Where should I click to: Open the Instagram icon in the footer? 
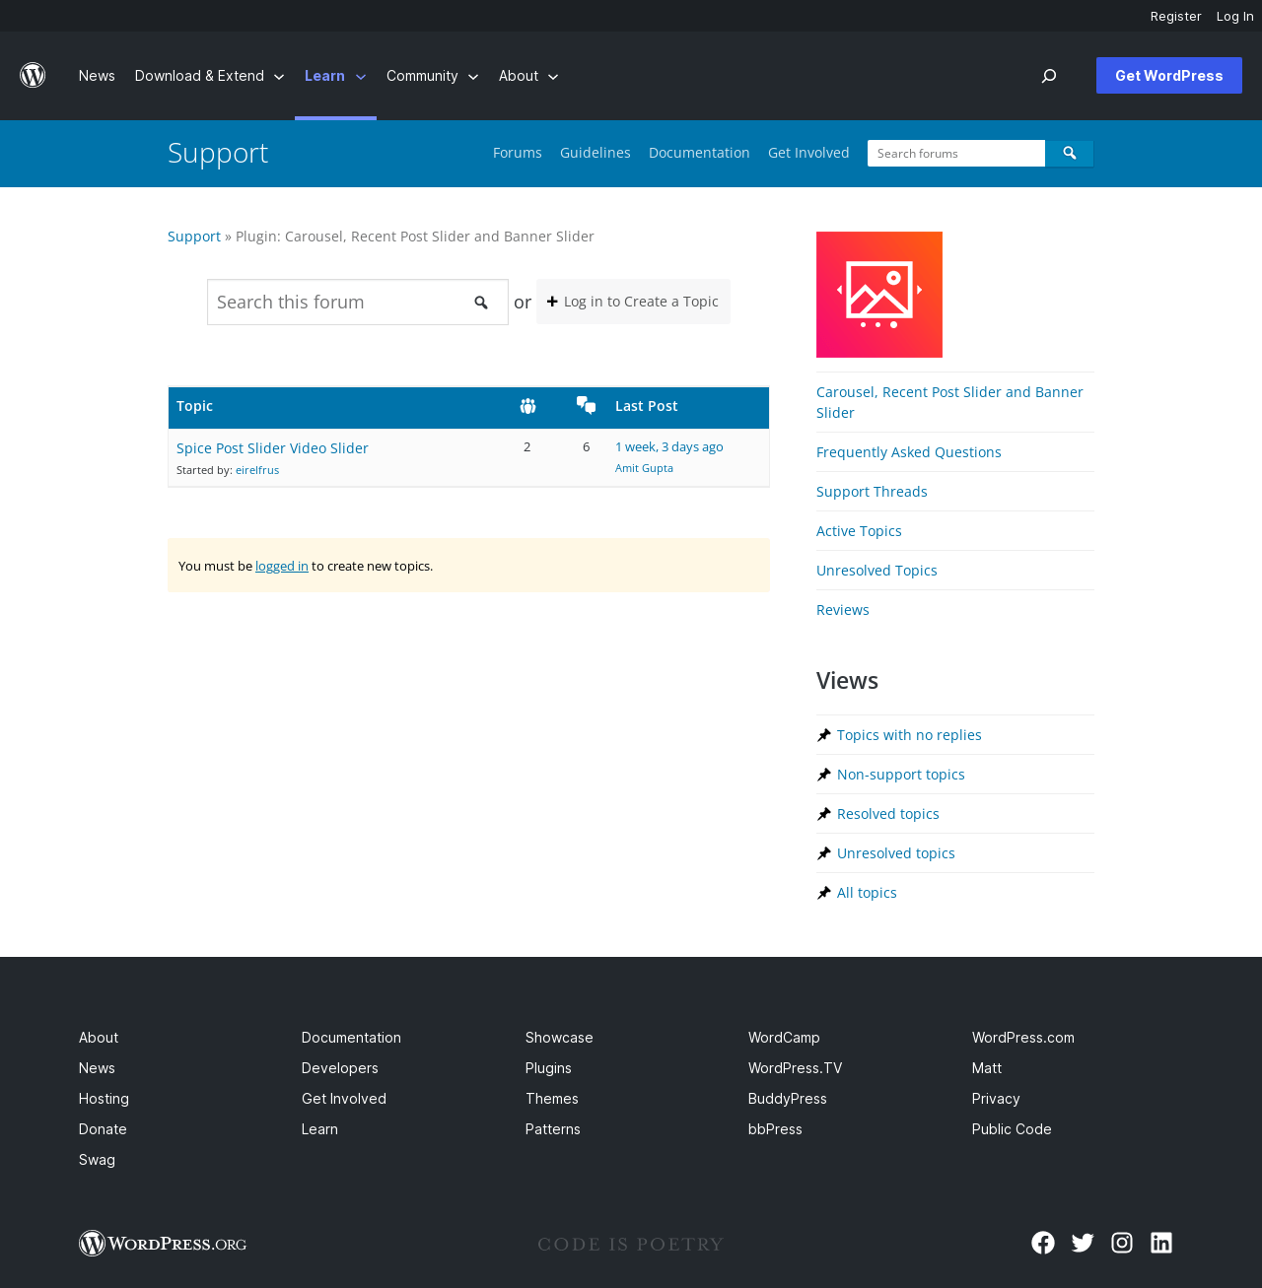(x=1122, y=1243)
